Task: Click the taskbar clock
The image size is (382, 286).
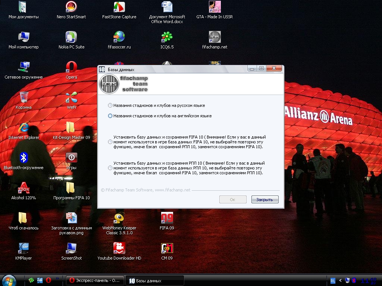Action: 369,281
